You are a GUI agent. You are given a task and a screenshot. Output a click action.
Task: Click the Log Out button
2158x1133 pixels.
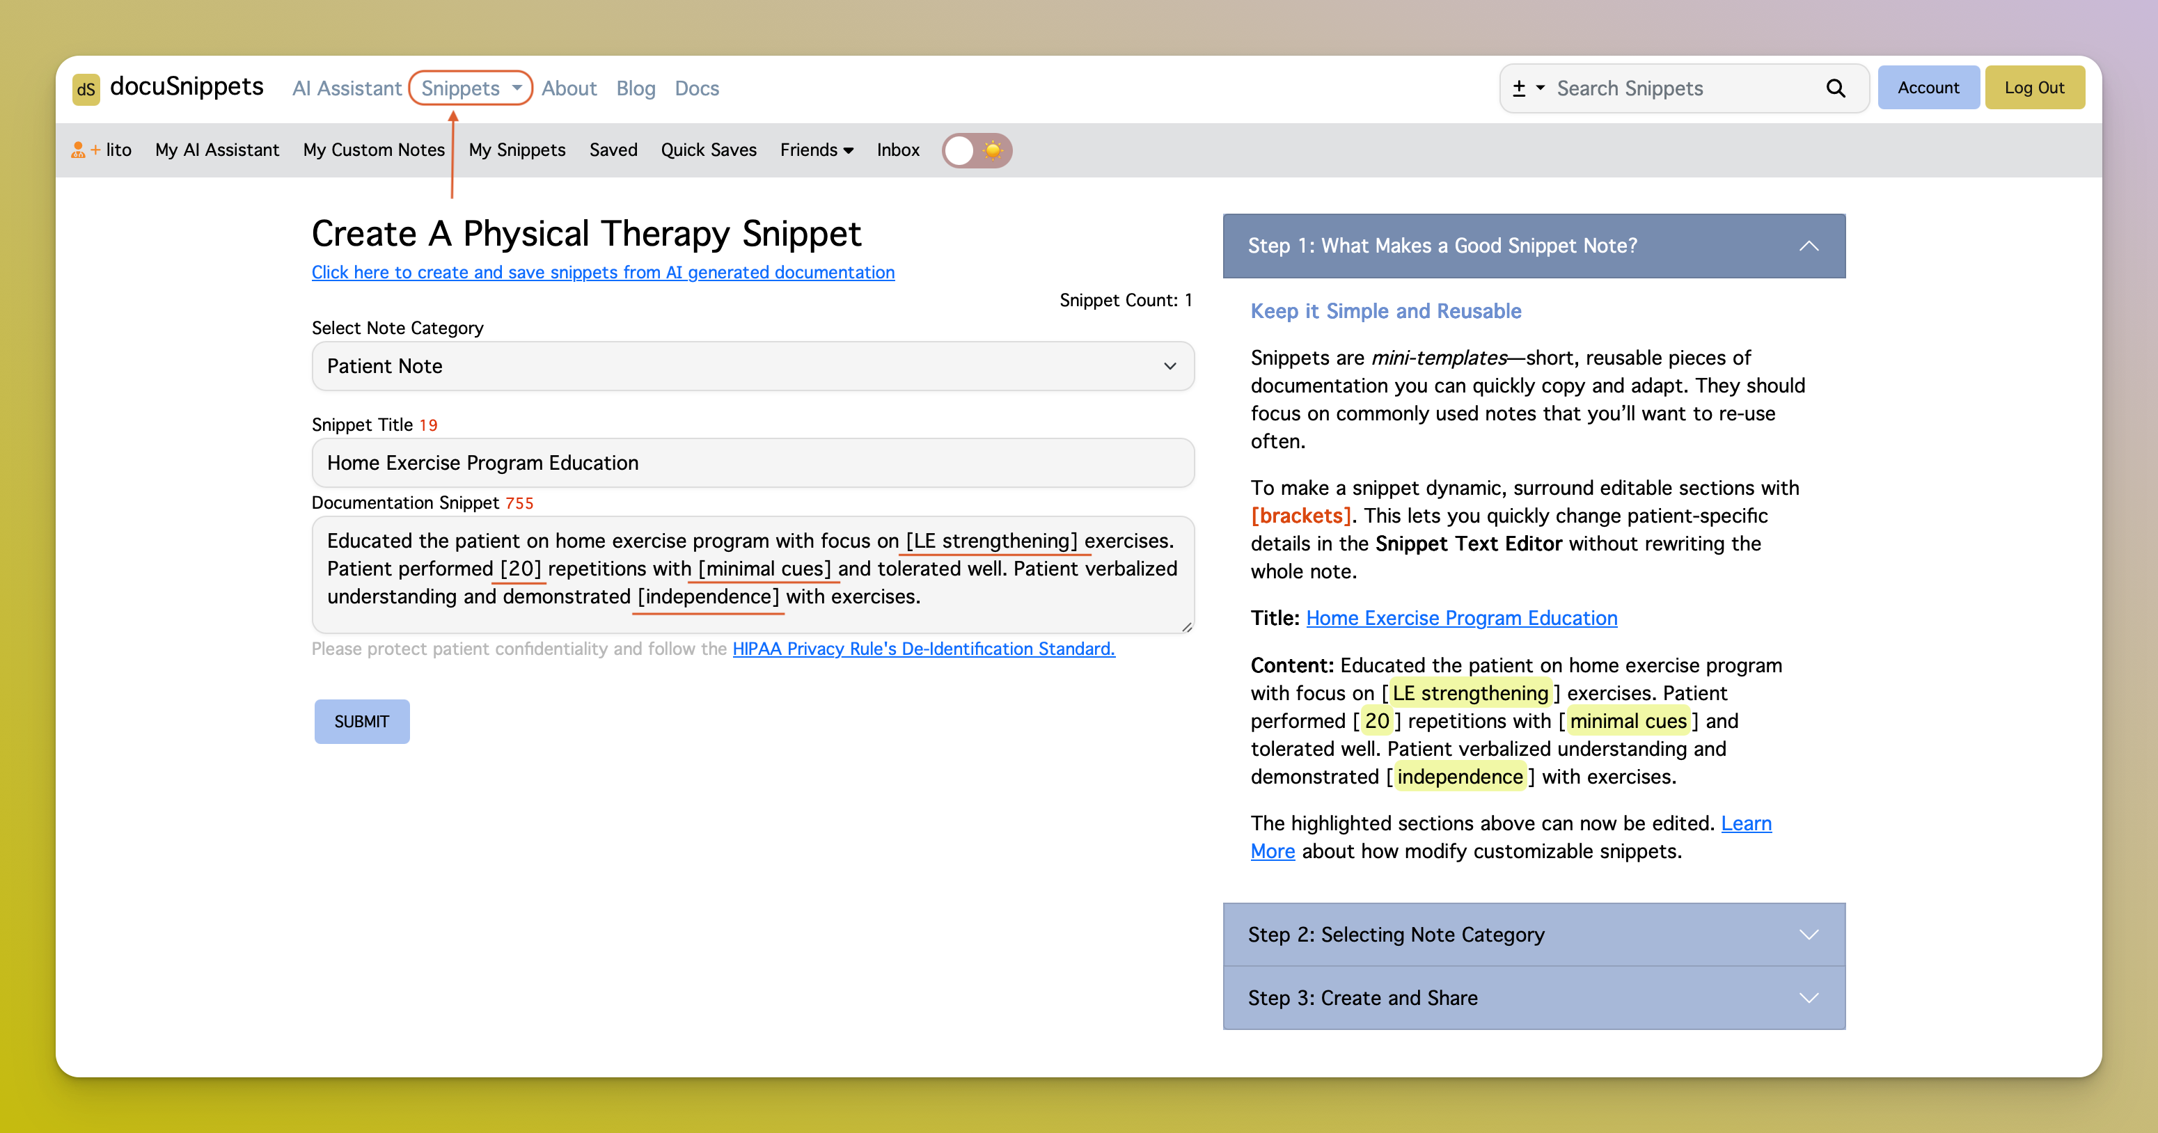tap(2033, 88)
